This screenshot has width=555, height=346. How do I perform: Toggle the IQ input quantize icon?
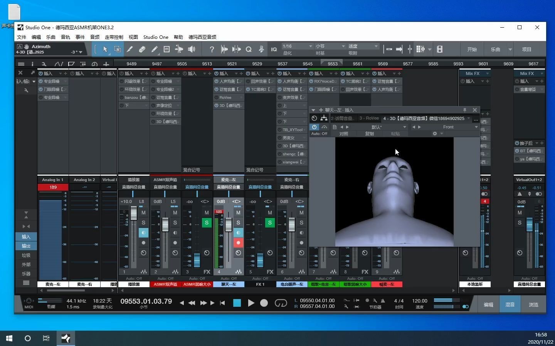tap(274, 49)
